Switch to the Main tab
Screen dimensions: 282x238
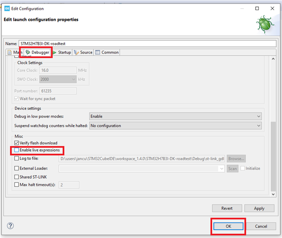pyautogui.click(x=15, y=52)
